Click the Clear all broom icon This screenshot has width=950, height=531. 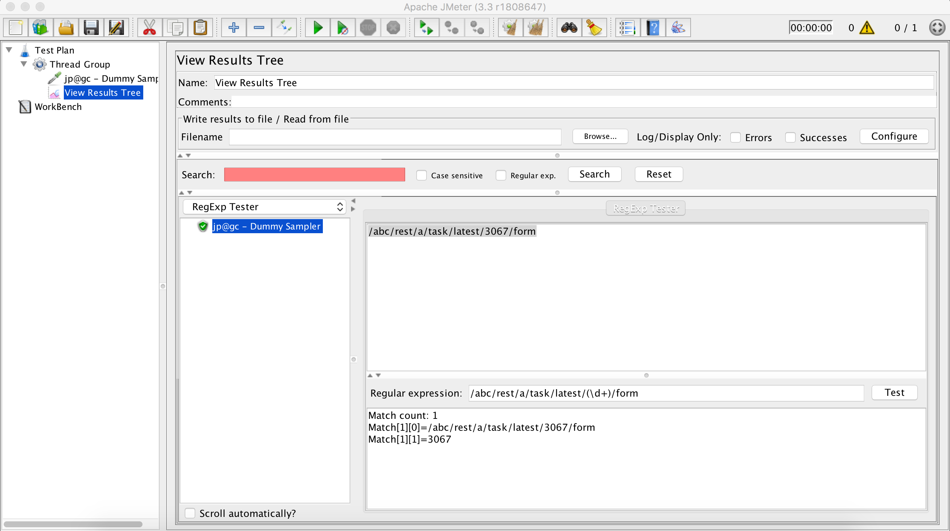coord(535,28)
